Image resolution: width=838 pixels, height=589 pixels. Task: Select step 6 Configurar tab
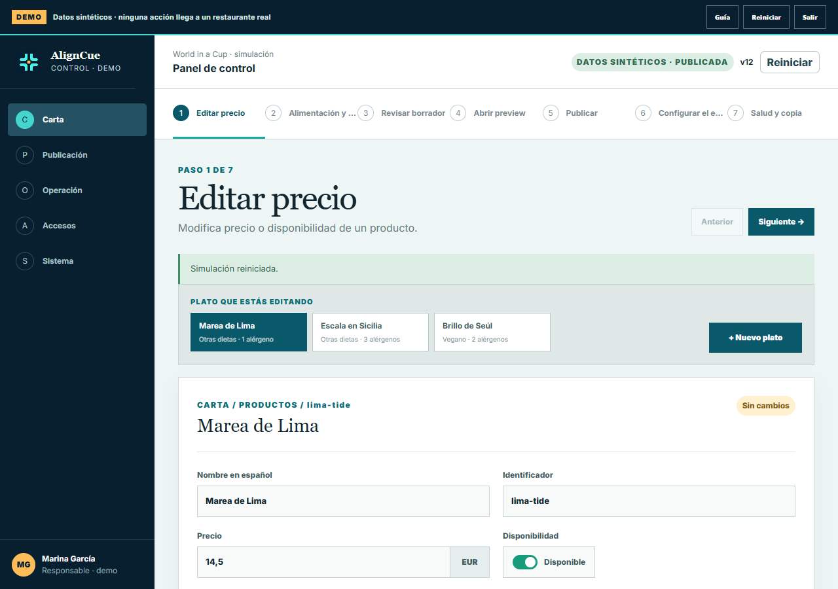pos(680,113)
